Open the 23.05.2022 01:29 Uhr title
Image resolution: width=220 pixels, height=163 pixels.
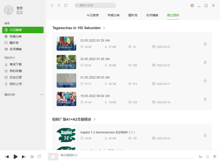95,41
